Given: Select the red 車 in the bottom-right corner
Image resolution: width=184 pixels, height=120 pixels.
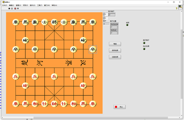Looking at the screenshot, I should pos(93,104).
